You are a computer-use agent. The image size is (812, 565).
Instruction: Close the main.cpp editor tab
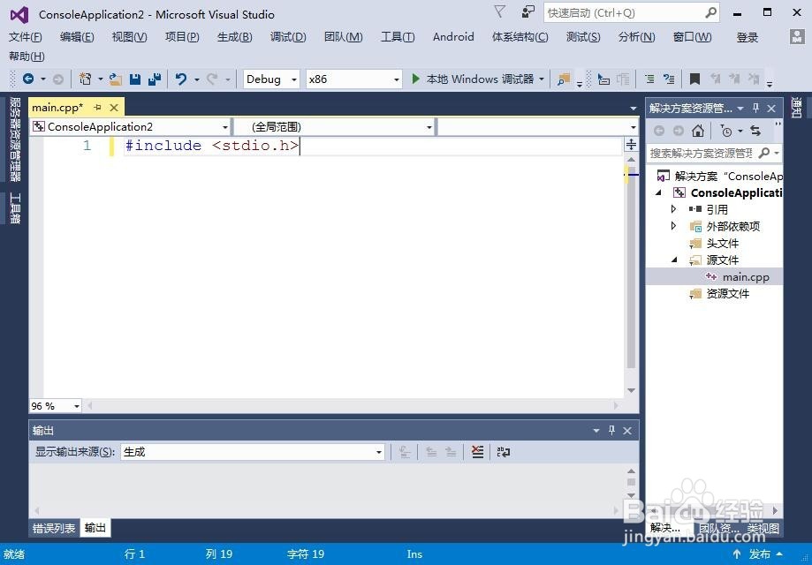[114, 107]
